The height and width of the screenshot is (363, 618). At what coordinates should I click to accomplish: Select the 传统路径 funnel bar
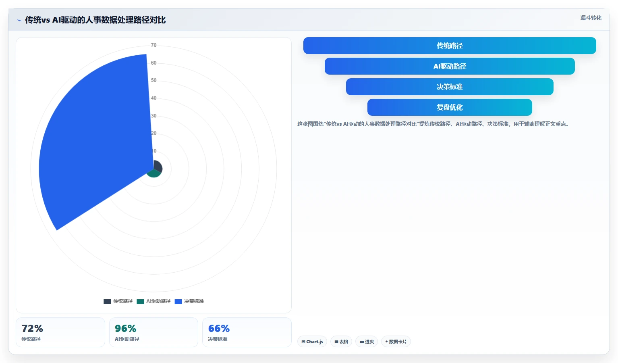tap(450, 46)
